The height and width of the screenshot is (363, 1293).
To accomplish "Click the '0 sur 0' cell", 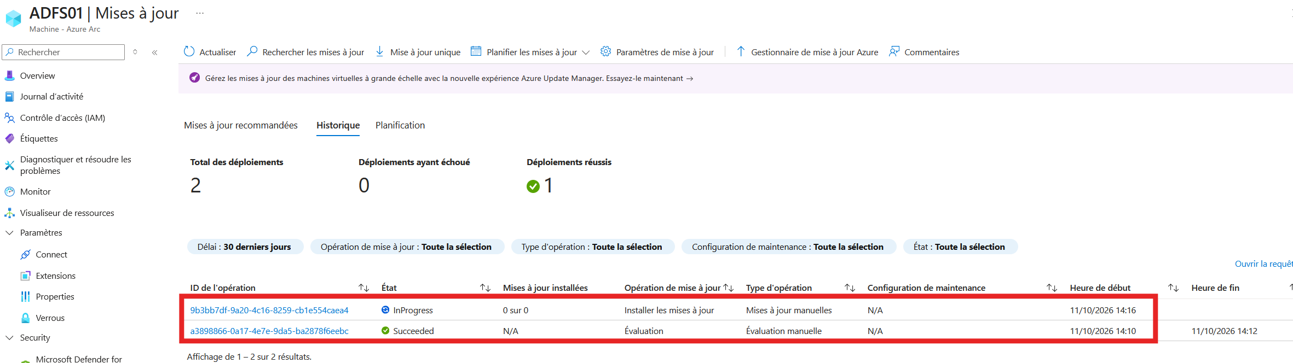I will tap(516, 310).
